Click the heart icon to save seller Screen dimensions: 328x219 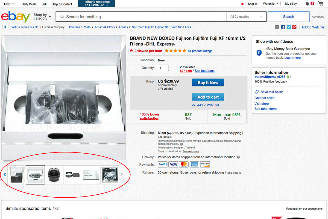[x=257, y=92]
